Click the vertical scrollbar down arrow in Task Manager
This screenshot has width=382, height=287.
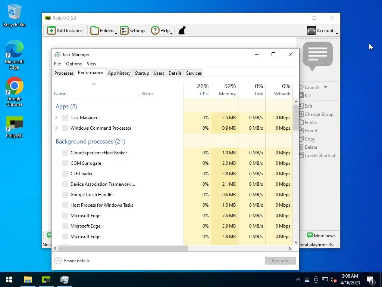(x=296, y=242)
